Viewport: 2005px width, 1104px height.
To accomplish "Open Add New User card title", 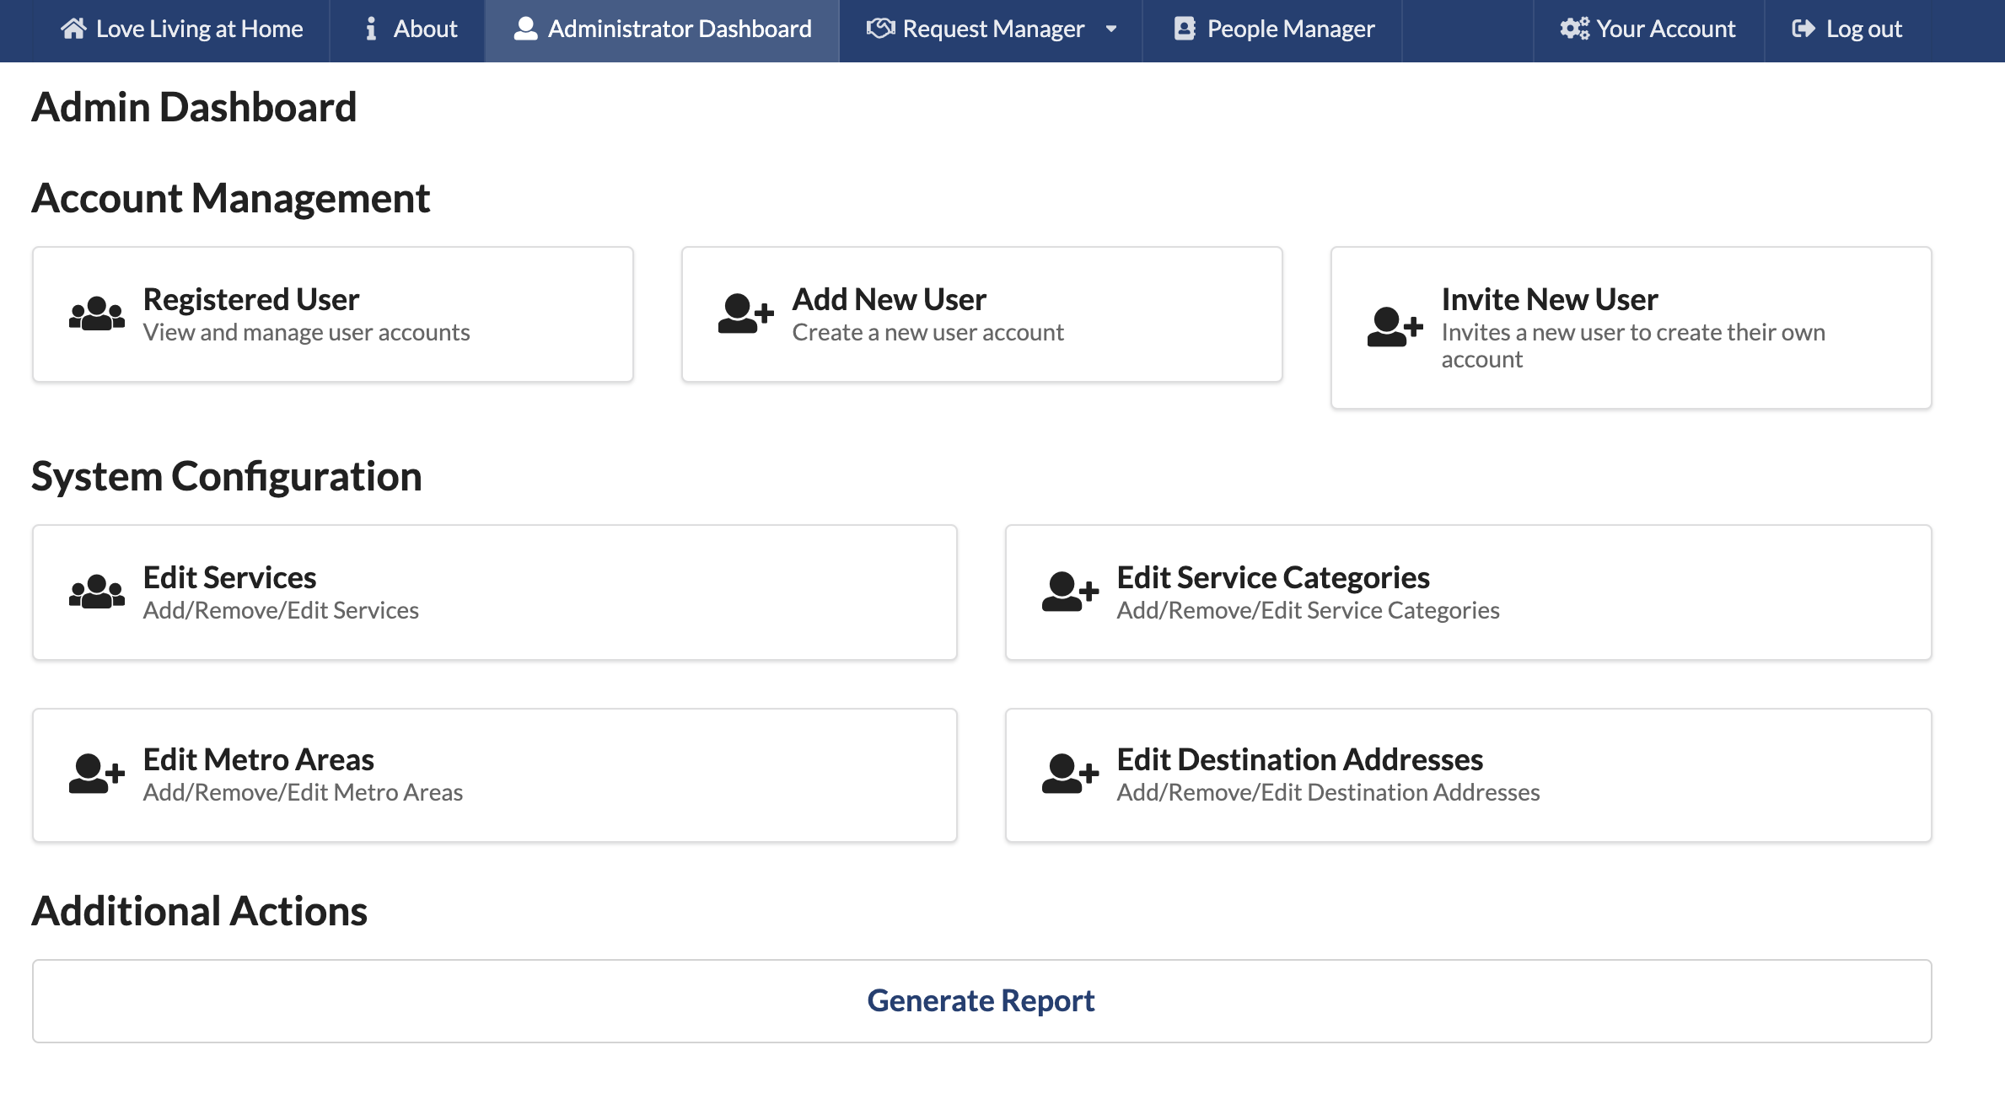I will coord(890,299).
